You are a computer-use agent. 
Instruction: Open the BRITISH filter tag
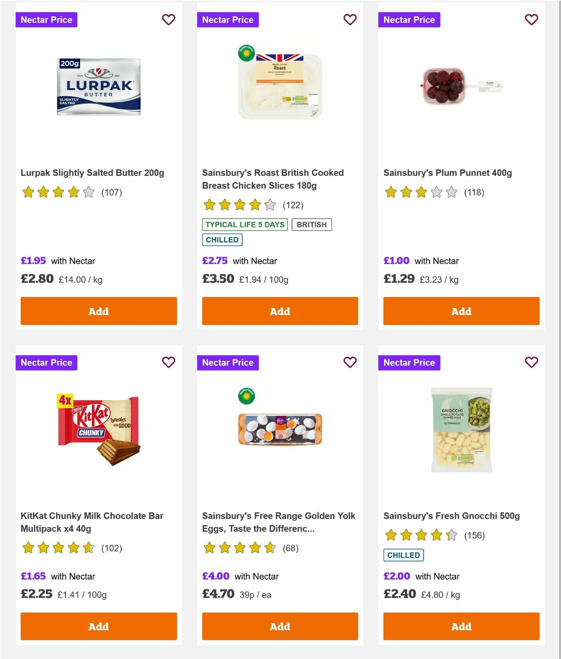click(x=312, y=225)
